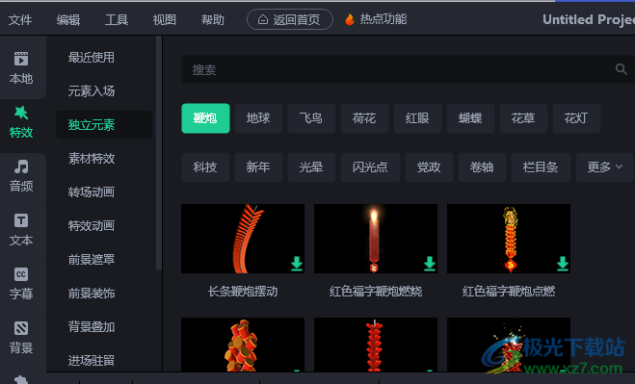635x384 pixels.
Task: Select 前景装饰 category
Action: tap(92, 293)
